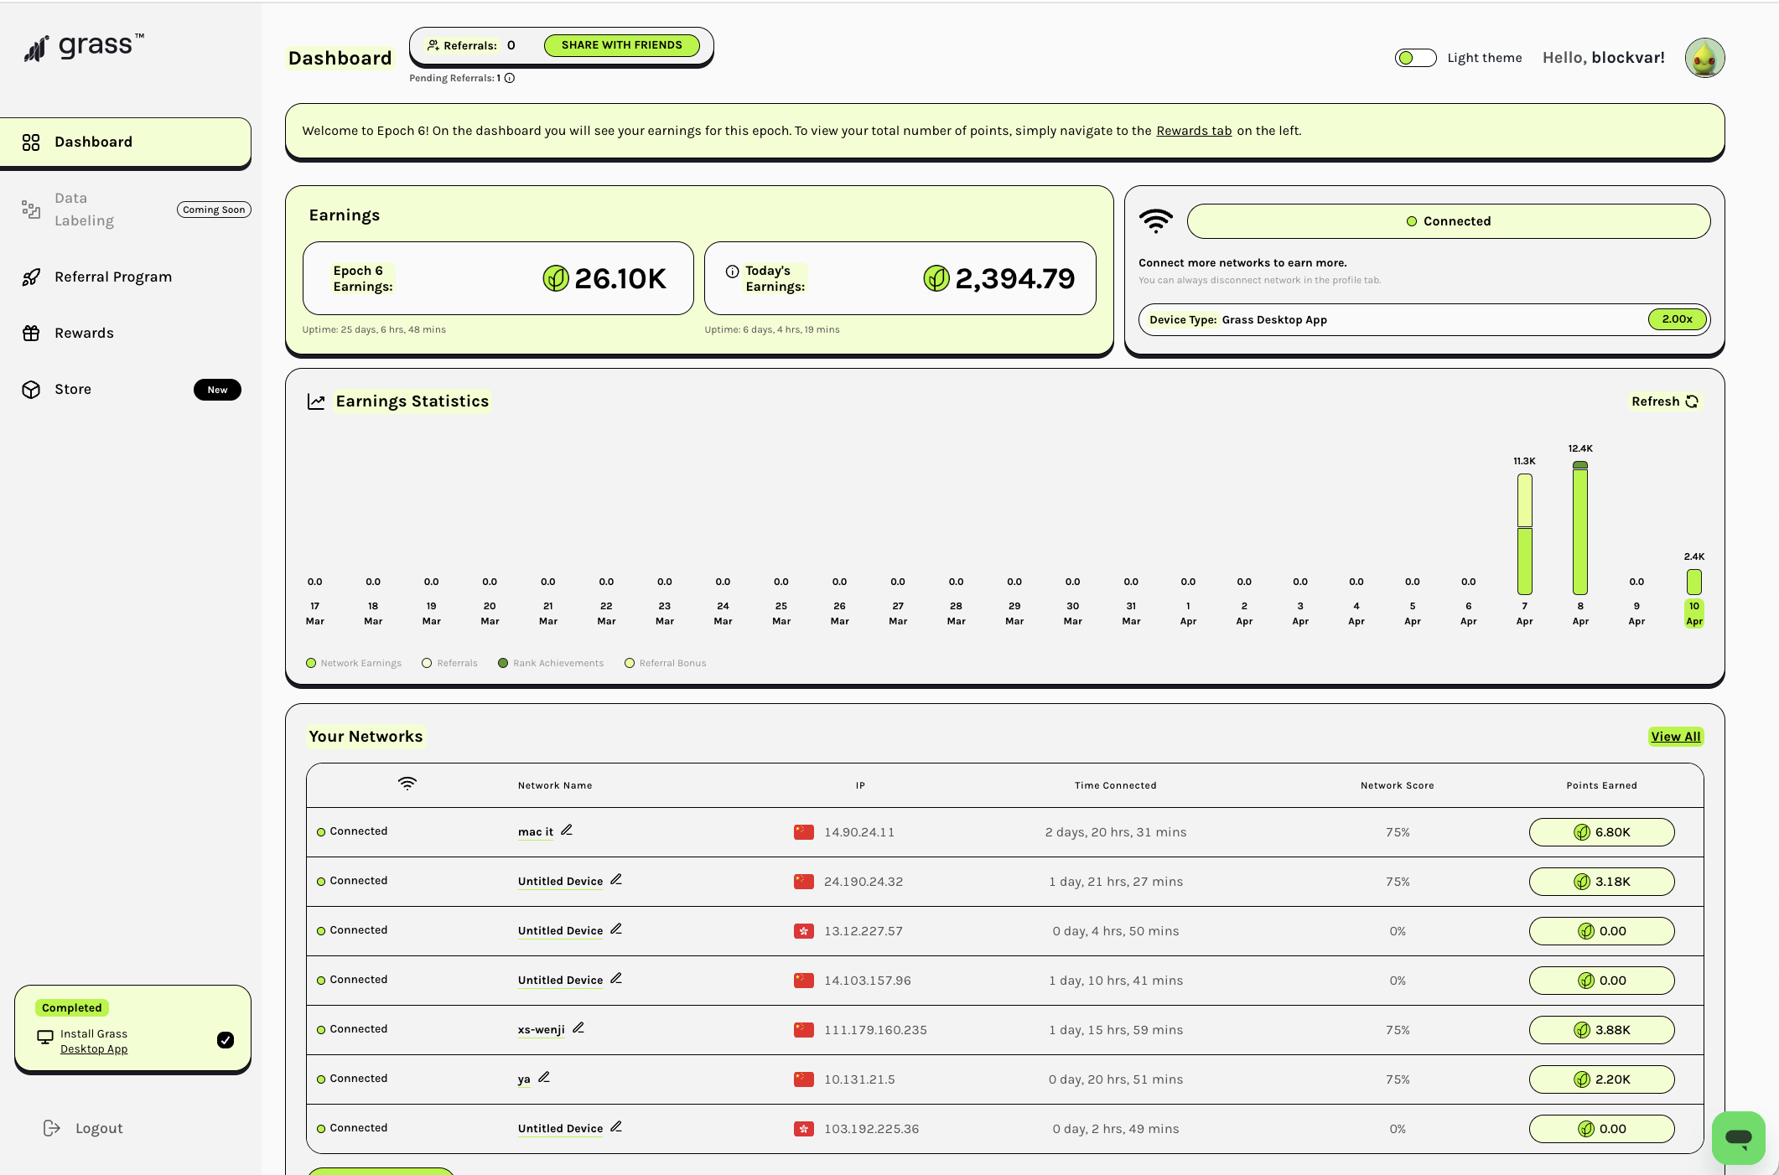Click 'Network Score' column header
Screen dimensions: 1779x1175
tap(1397, 785)
